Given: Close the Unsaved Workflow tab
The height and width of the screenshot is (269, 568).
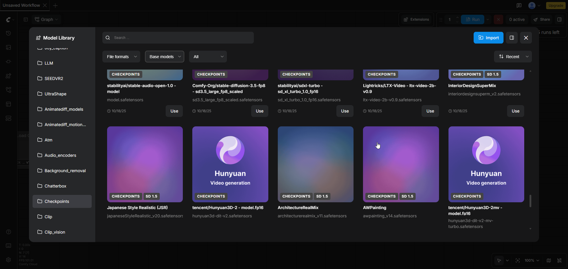Looking at the screenshot, I should point(45,5).
